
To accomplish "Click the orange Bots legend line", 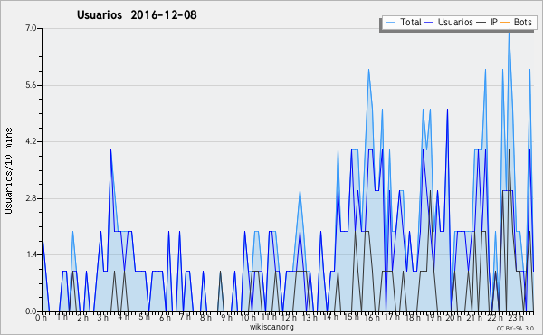I will 505,23.
